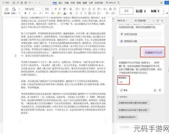This screenshot has height=134, width=169.
Task: Click the Print icon in quick access bar
Action: point(22,3)
